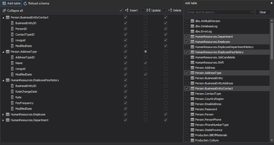Click table icon of dbo.AWBuildVersion in list
The image size is (274, 145).
pyautogui.click(x=192, y=21)
